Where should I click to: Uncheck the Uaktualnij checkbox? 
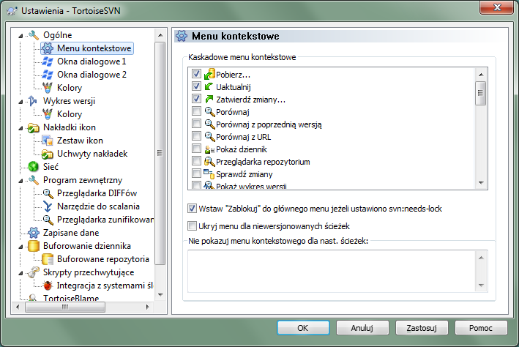pos(196,86)
